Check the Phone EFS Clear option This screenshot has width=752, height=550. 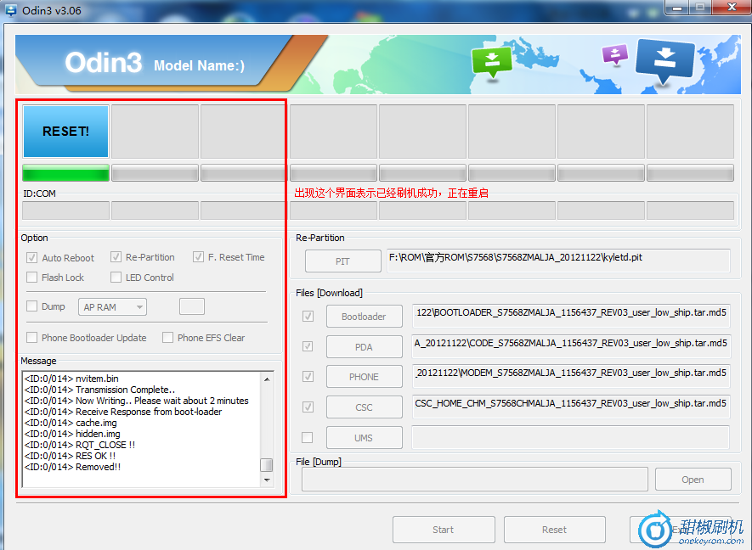click(167, 337)
